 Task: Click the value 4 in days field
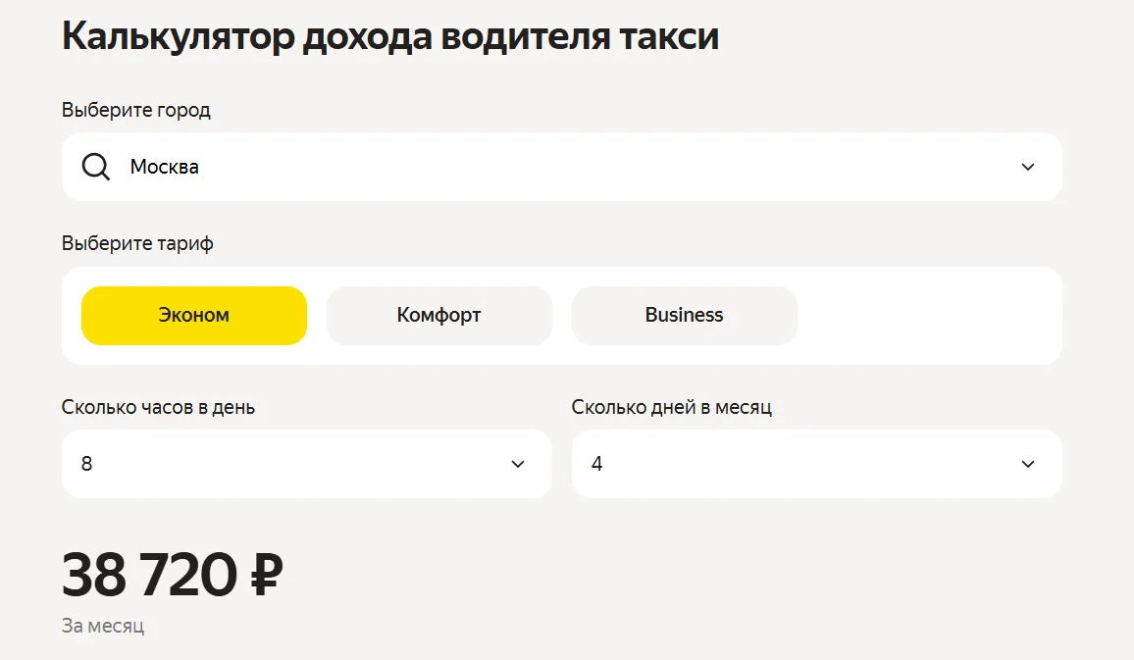point(597,464)
